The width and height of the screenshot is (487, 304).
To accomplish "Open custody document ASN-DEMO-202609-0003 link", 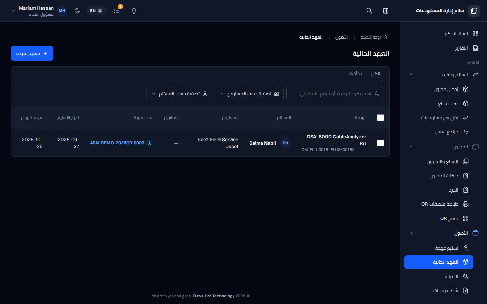I will 117,143.
